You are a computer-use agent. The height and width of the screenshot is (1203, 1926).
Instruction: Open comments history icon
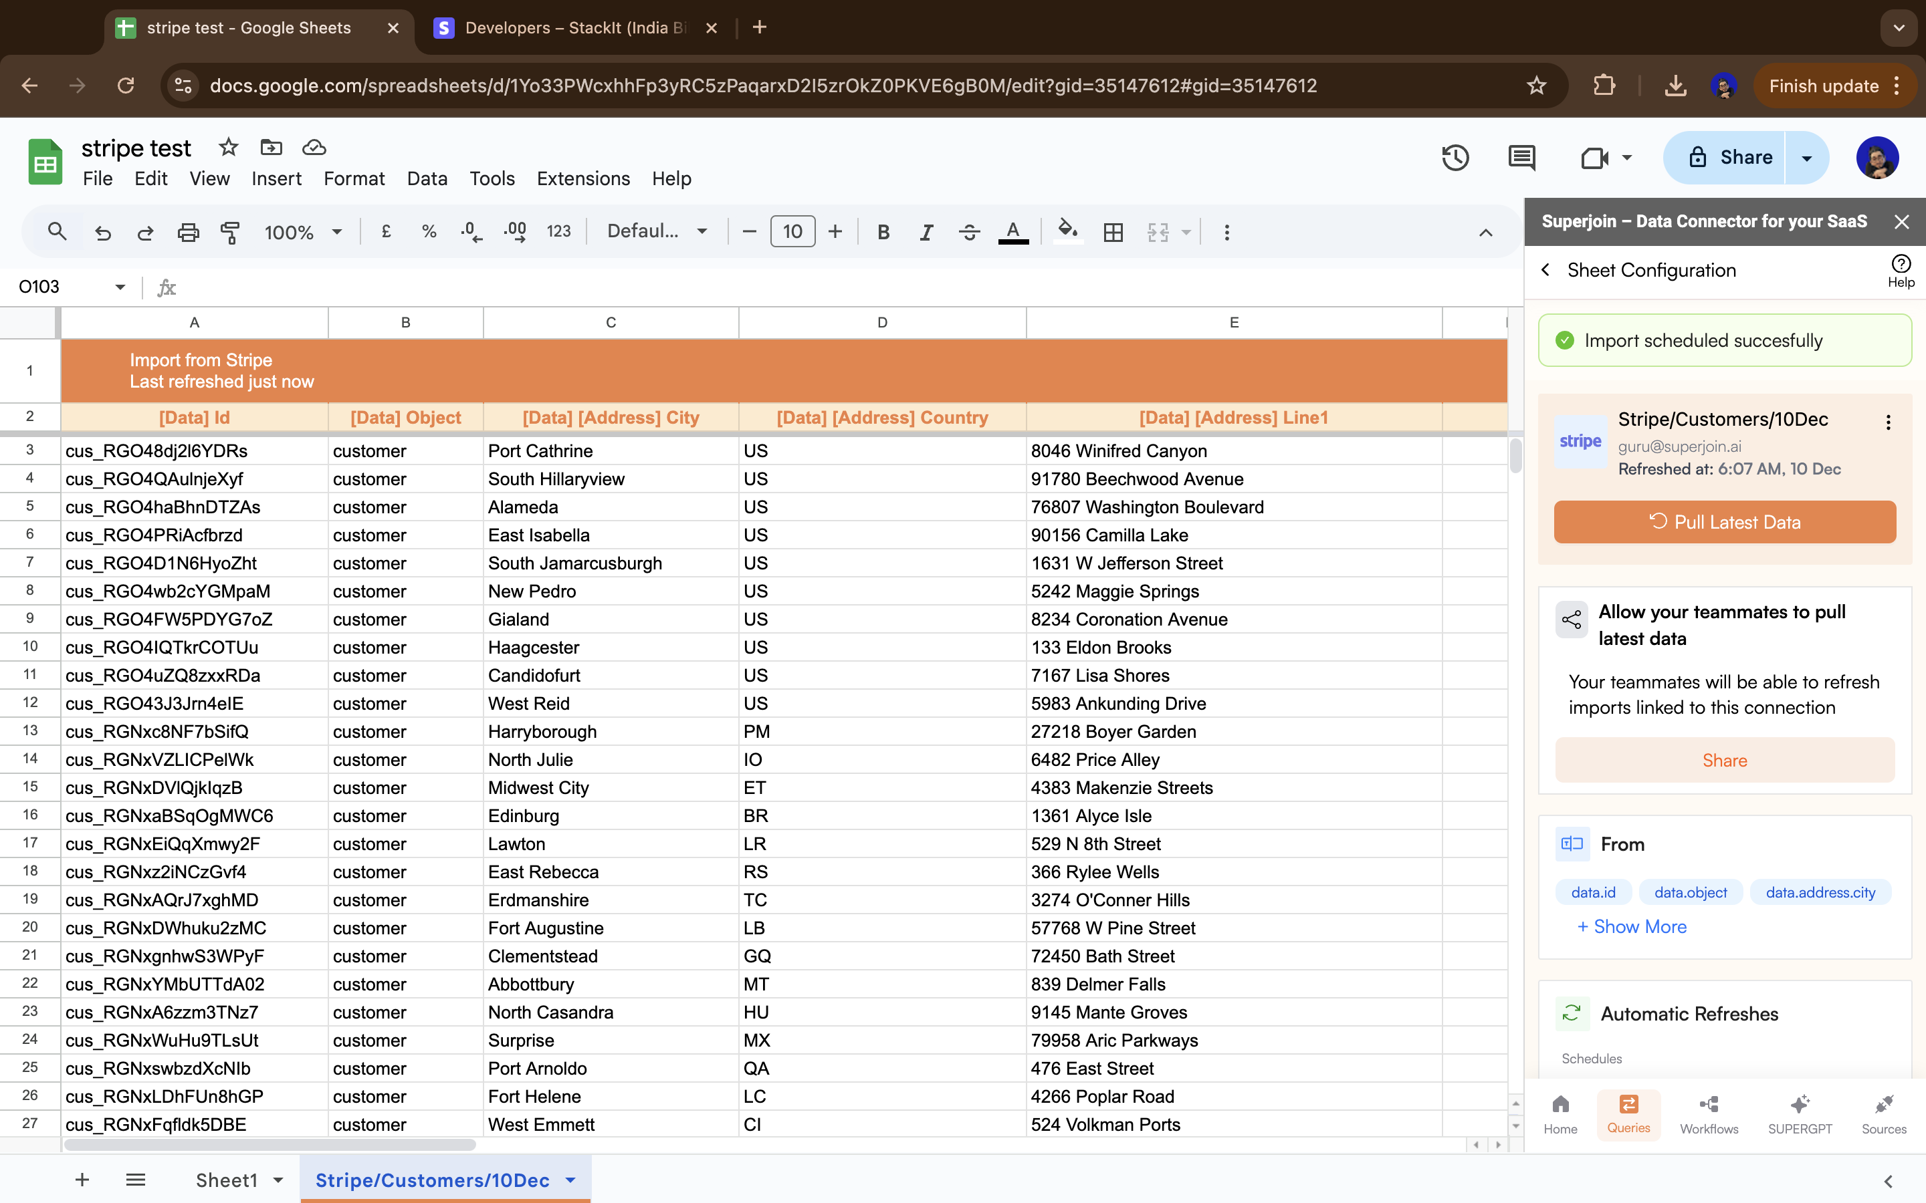[x=1521, y=158]
